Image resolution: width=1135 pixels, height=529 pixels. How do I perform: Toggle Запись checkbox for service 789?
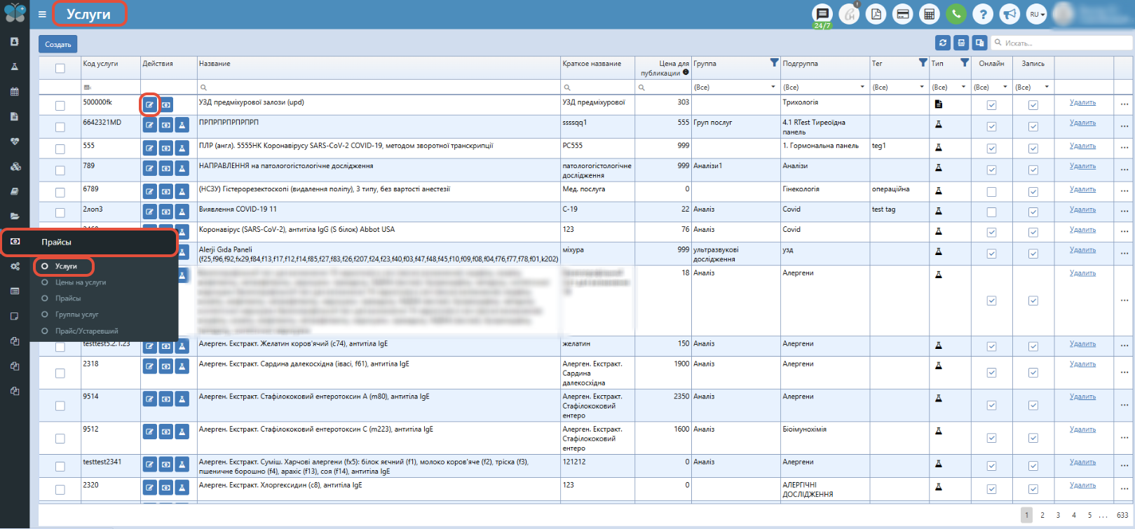[x=1033, y=170]
